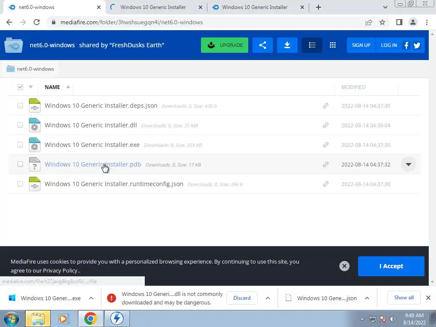
Task: Copy link icon for runtimeconfig.json file
Action: click(325, 184)
